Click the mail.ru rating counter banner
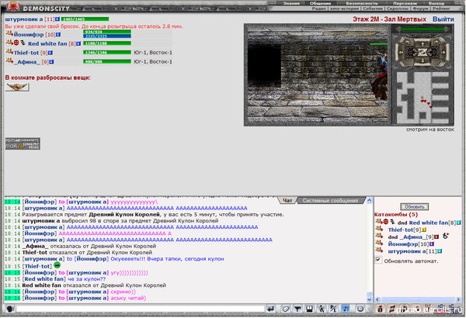Image resolution: width=466 pixels, height=318 pixels. pos(23,143)
